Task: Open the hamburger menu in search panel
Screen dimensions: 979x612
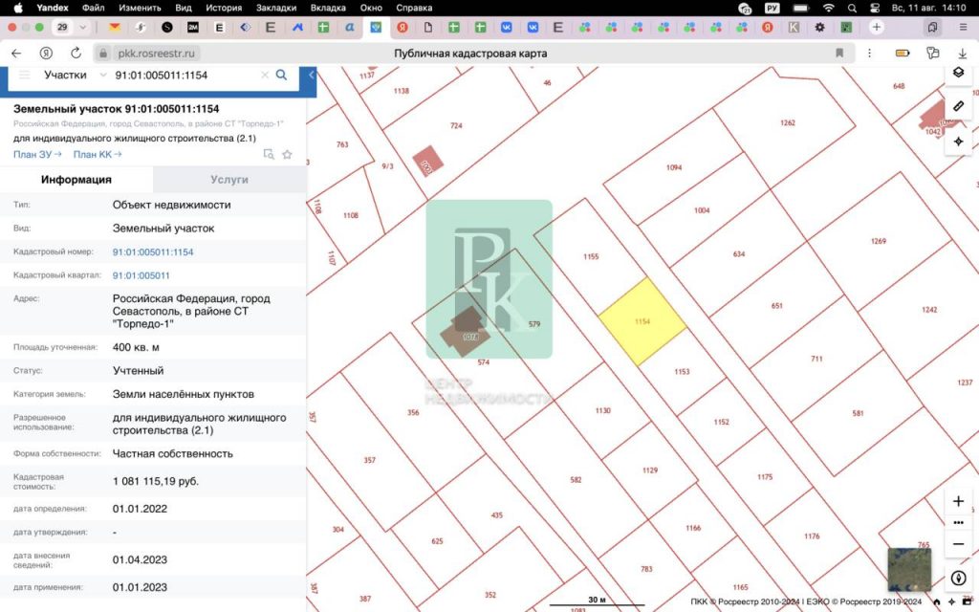Action: coord(25,75)
